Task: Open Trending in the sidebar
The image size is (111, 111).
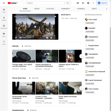Action: pyautogui.click(x=4, y=19)
